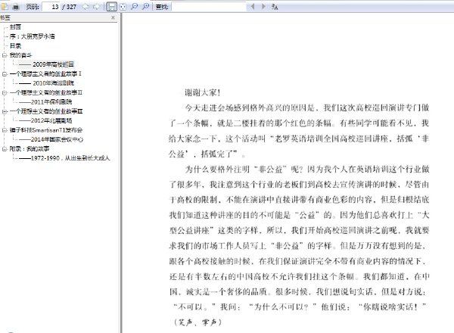Click the page number field showing 13

point(51,6)
